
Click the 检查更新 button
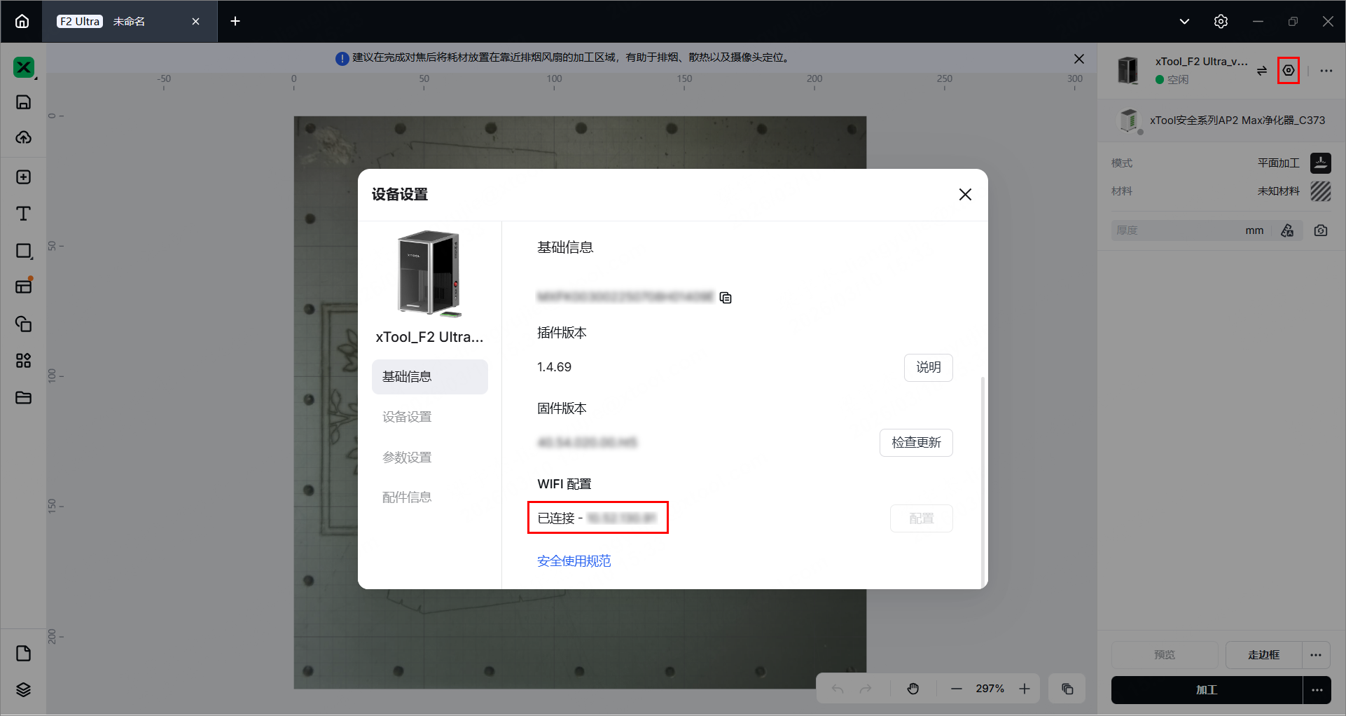[915, 443]
